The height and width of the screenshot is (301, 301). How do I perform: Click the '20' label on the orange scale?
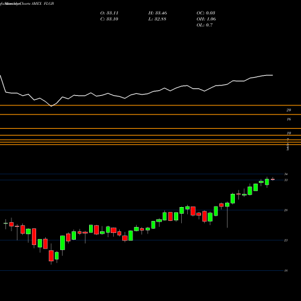tap(288, 110)
